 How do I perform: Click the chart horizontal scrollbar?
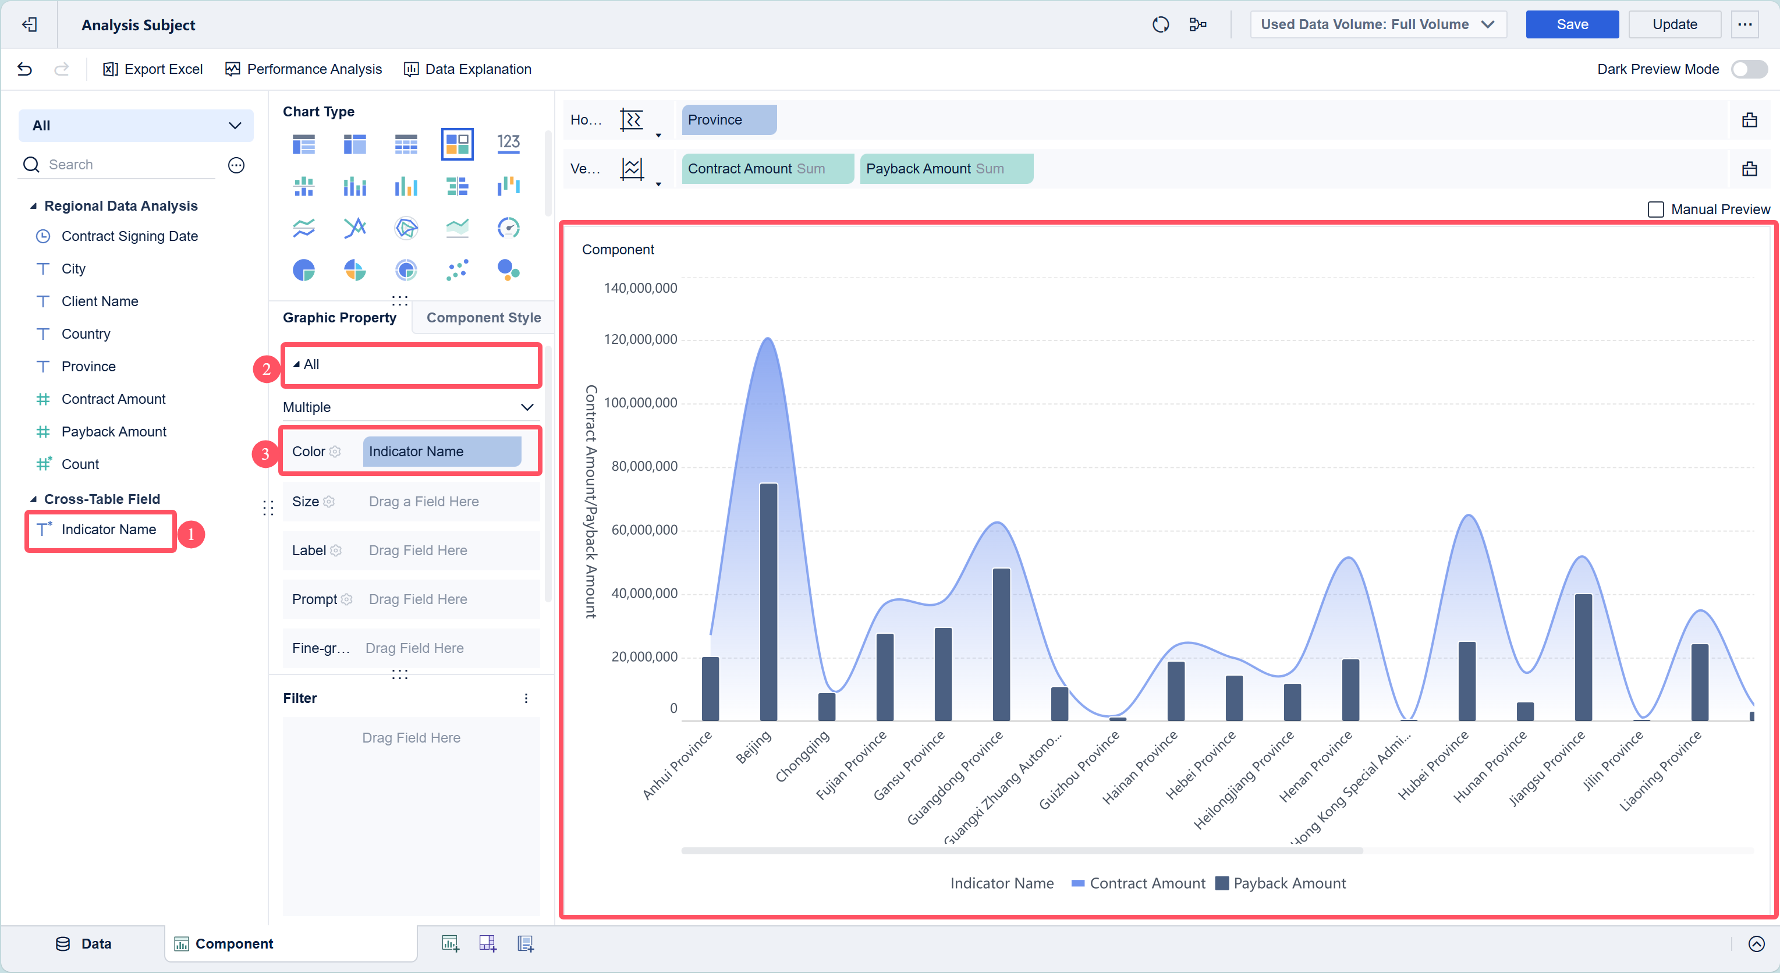(x=1022, y=851)
